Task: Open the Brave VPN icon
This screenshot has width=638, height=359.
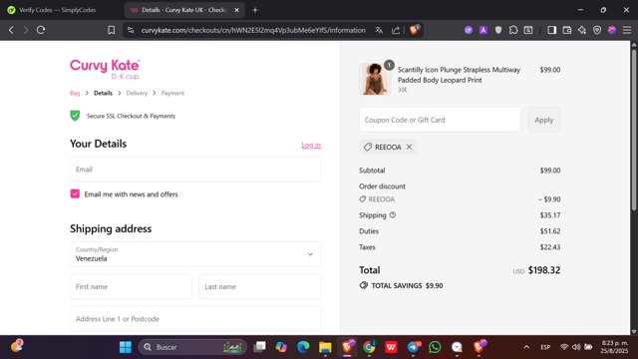Action: pos(597,30)
